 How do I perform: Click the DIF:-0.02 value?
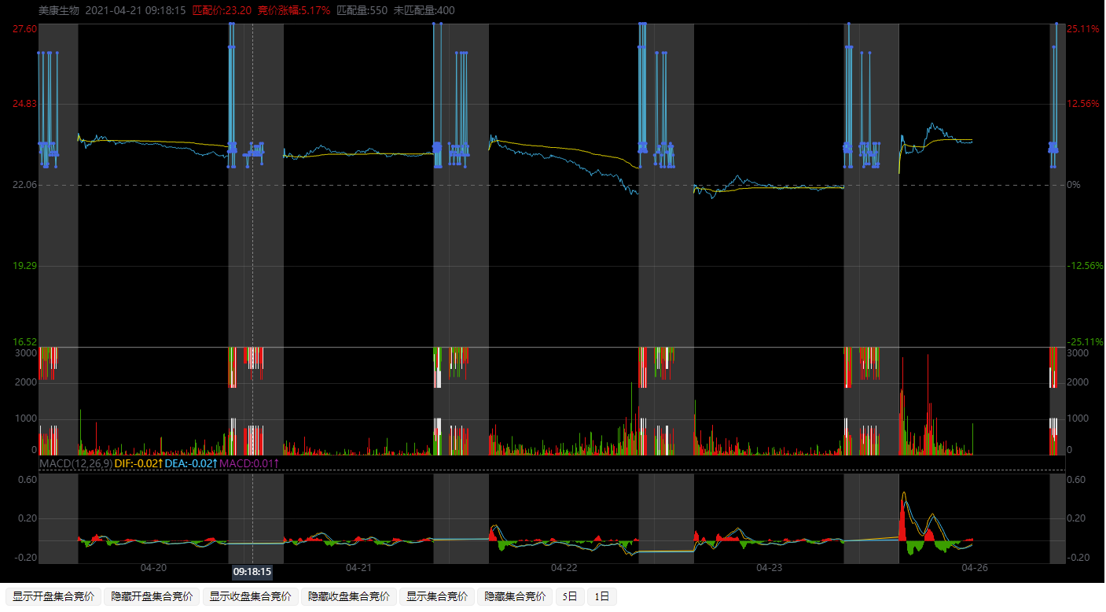(x=138, y=463)
